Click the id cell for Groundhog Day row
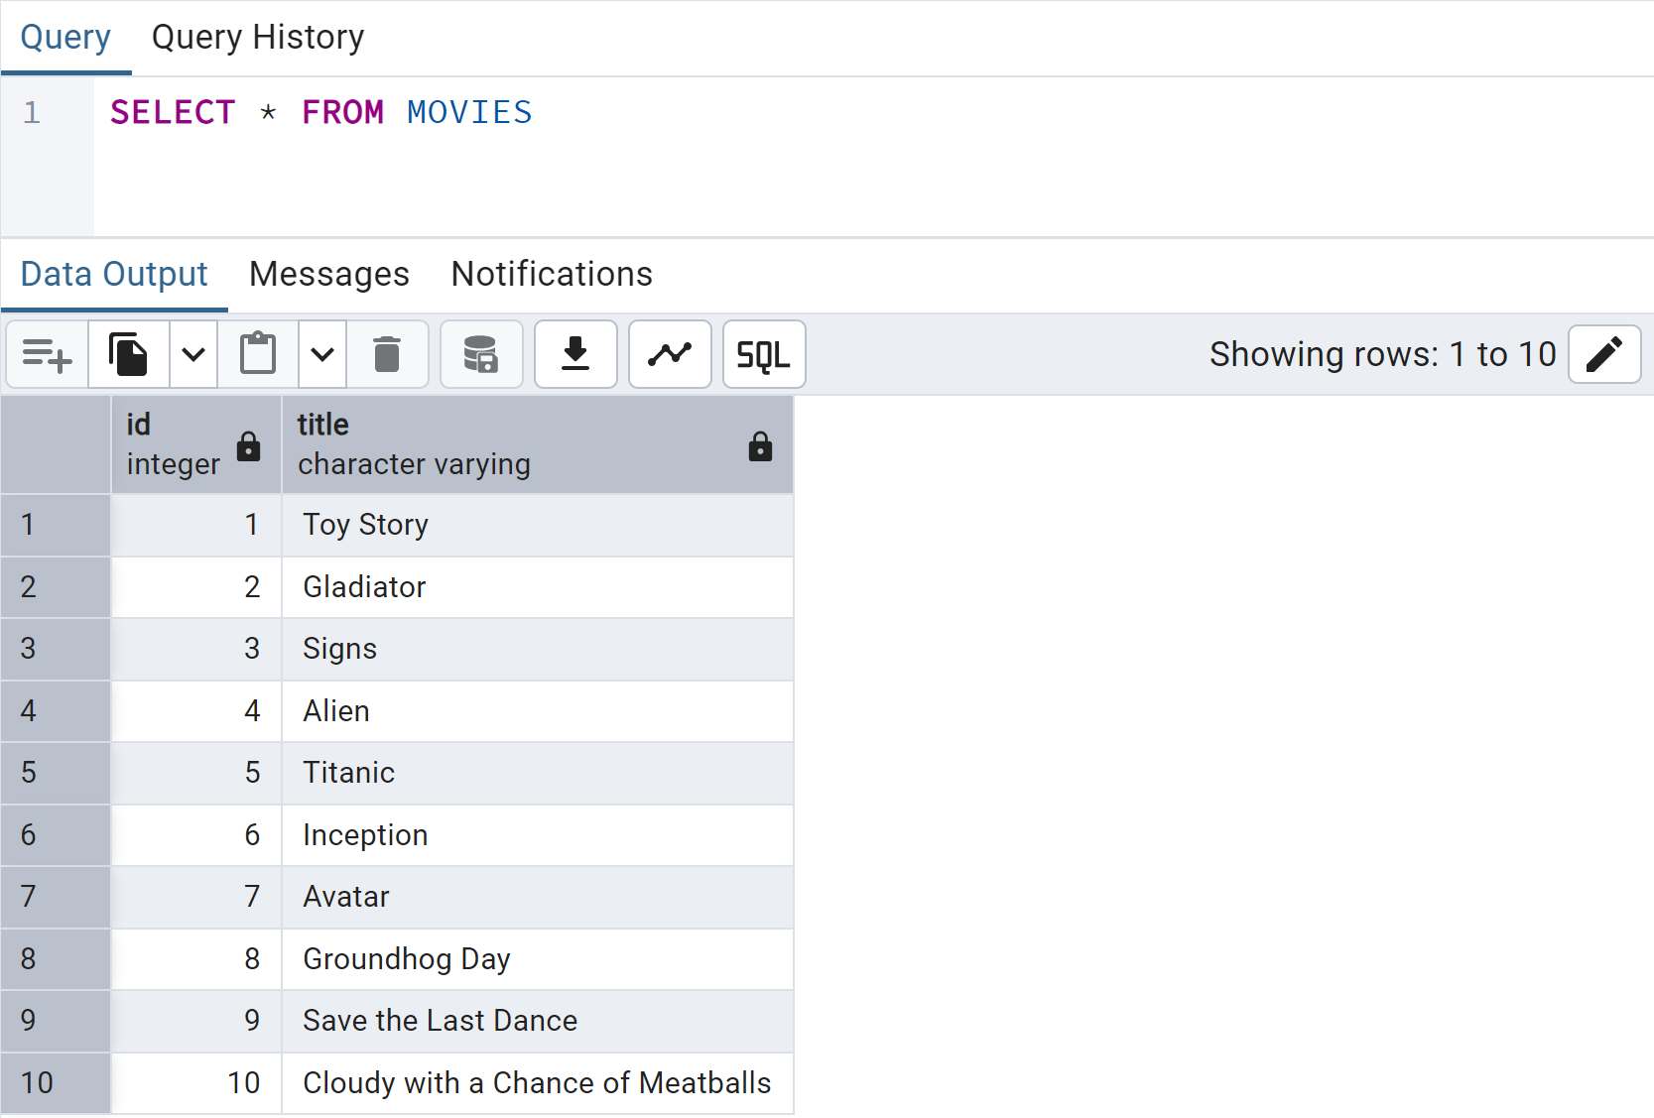The height and width of the screenshot is (1118, 1654). tap(196, 959)
